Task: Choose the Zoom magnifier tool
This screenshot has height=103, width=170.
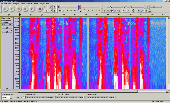Action: click(47, 11)
